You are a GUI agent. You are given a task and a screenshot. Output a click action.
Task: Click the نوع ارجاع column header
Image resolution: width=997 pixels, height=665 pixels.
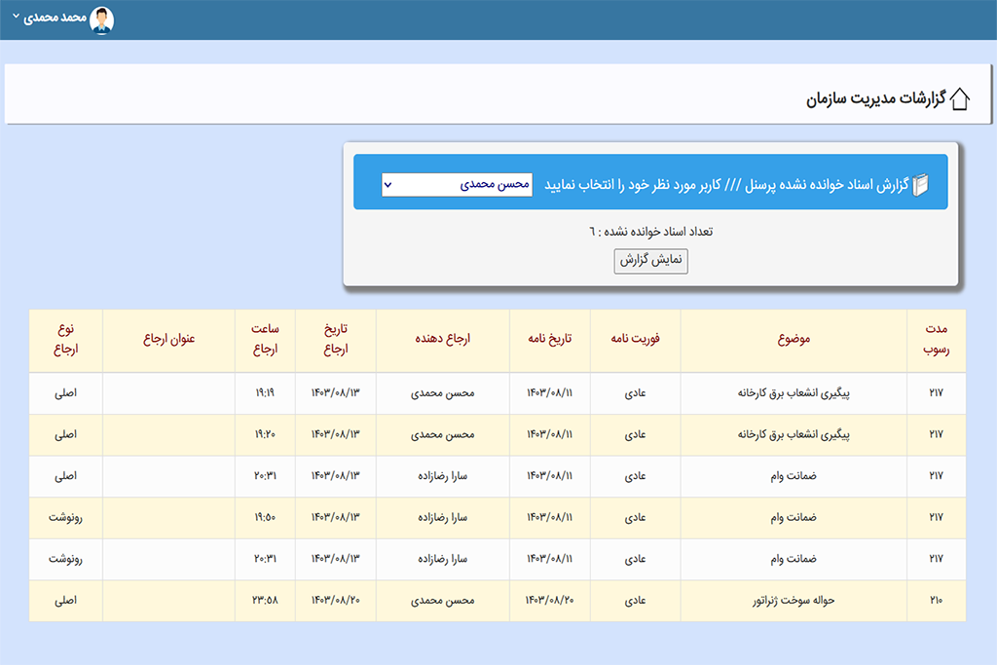coord(65,340)
